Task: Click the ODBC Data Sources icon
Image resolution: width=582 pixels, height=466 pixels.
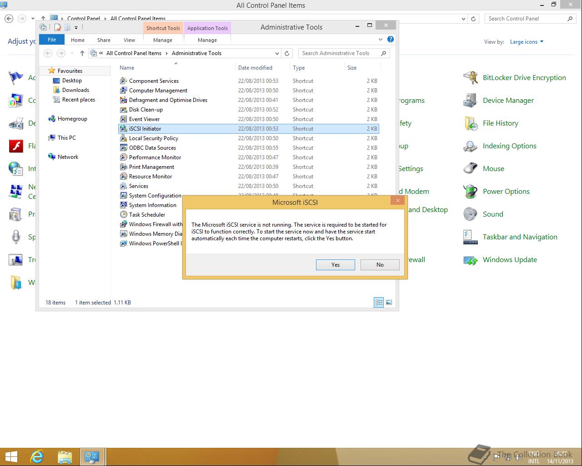Action: click(123, 147)
